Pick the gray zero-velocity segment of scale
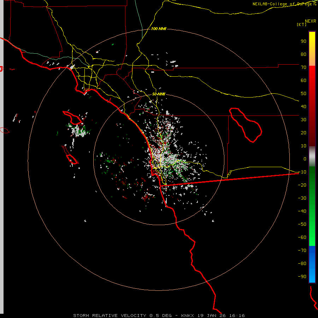The width and height of the screenshot is (318, 318). [x=312, y=157]
